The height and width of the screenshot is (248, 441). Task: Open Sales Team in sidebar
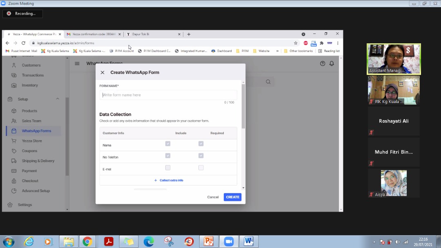pyautogui.click(x=31, y=121)
